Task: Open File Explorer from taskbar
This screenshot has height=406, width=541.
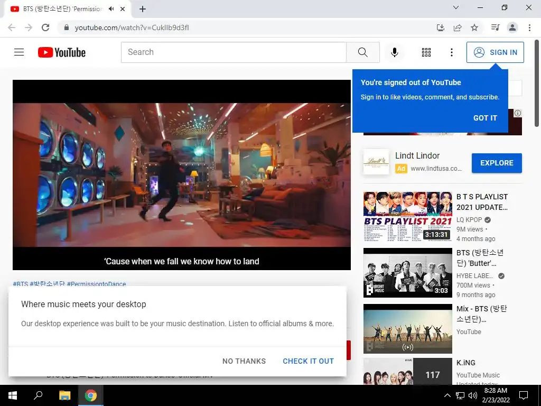Action: 64,395
